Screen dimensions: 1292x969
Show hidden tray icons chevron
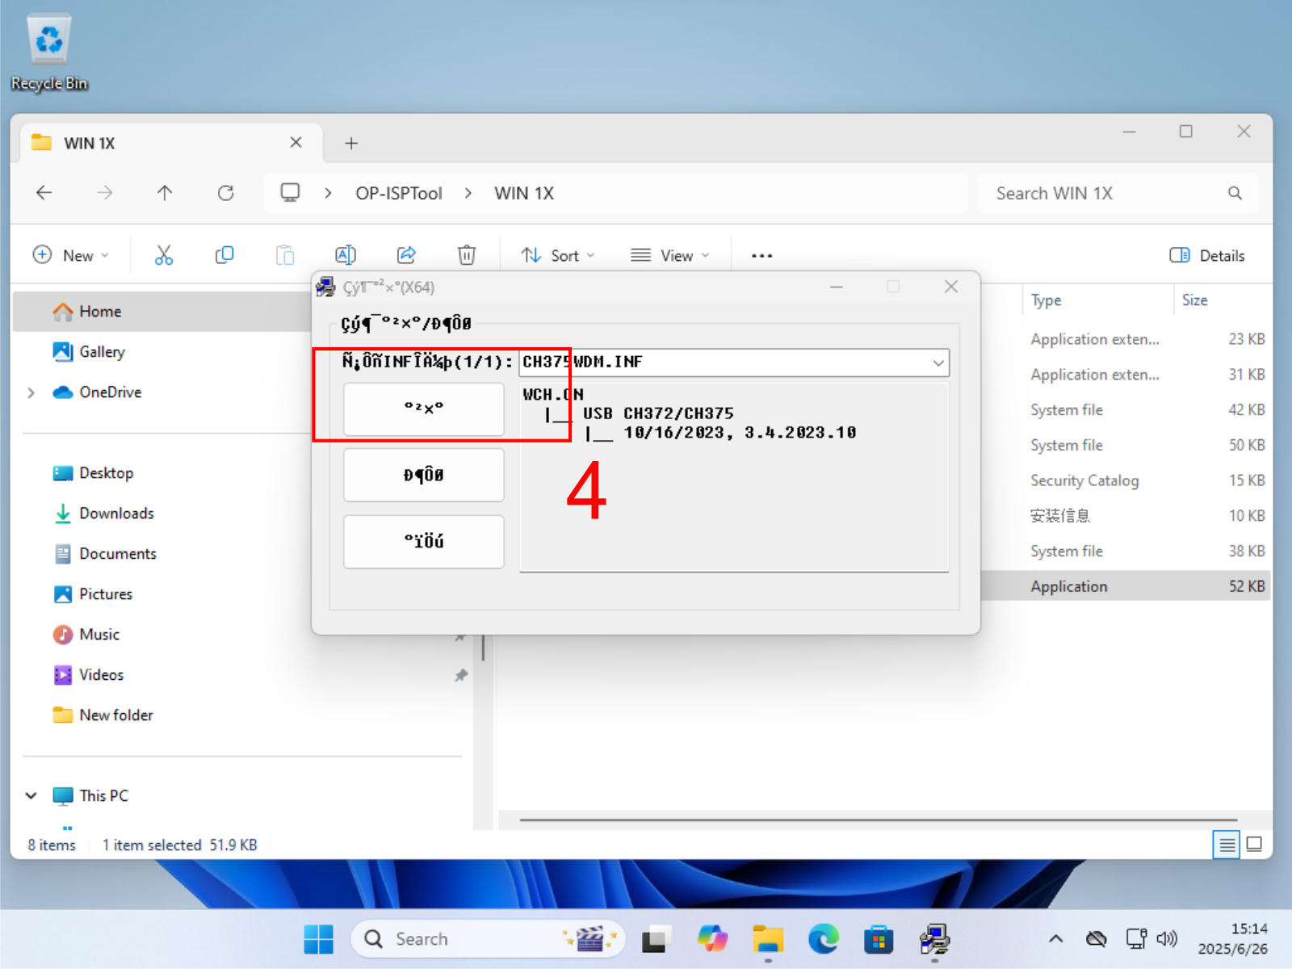pyautogui.click(x=1055, y=939)
